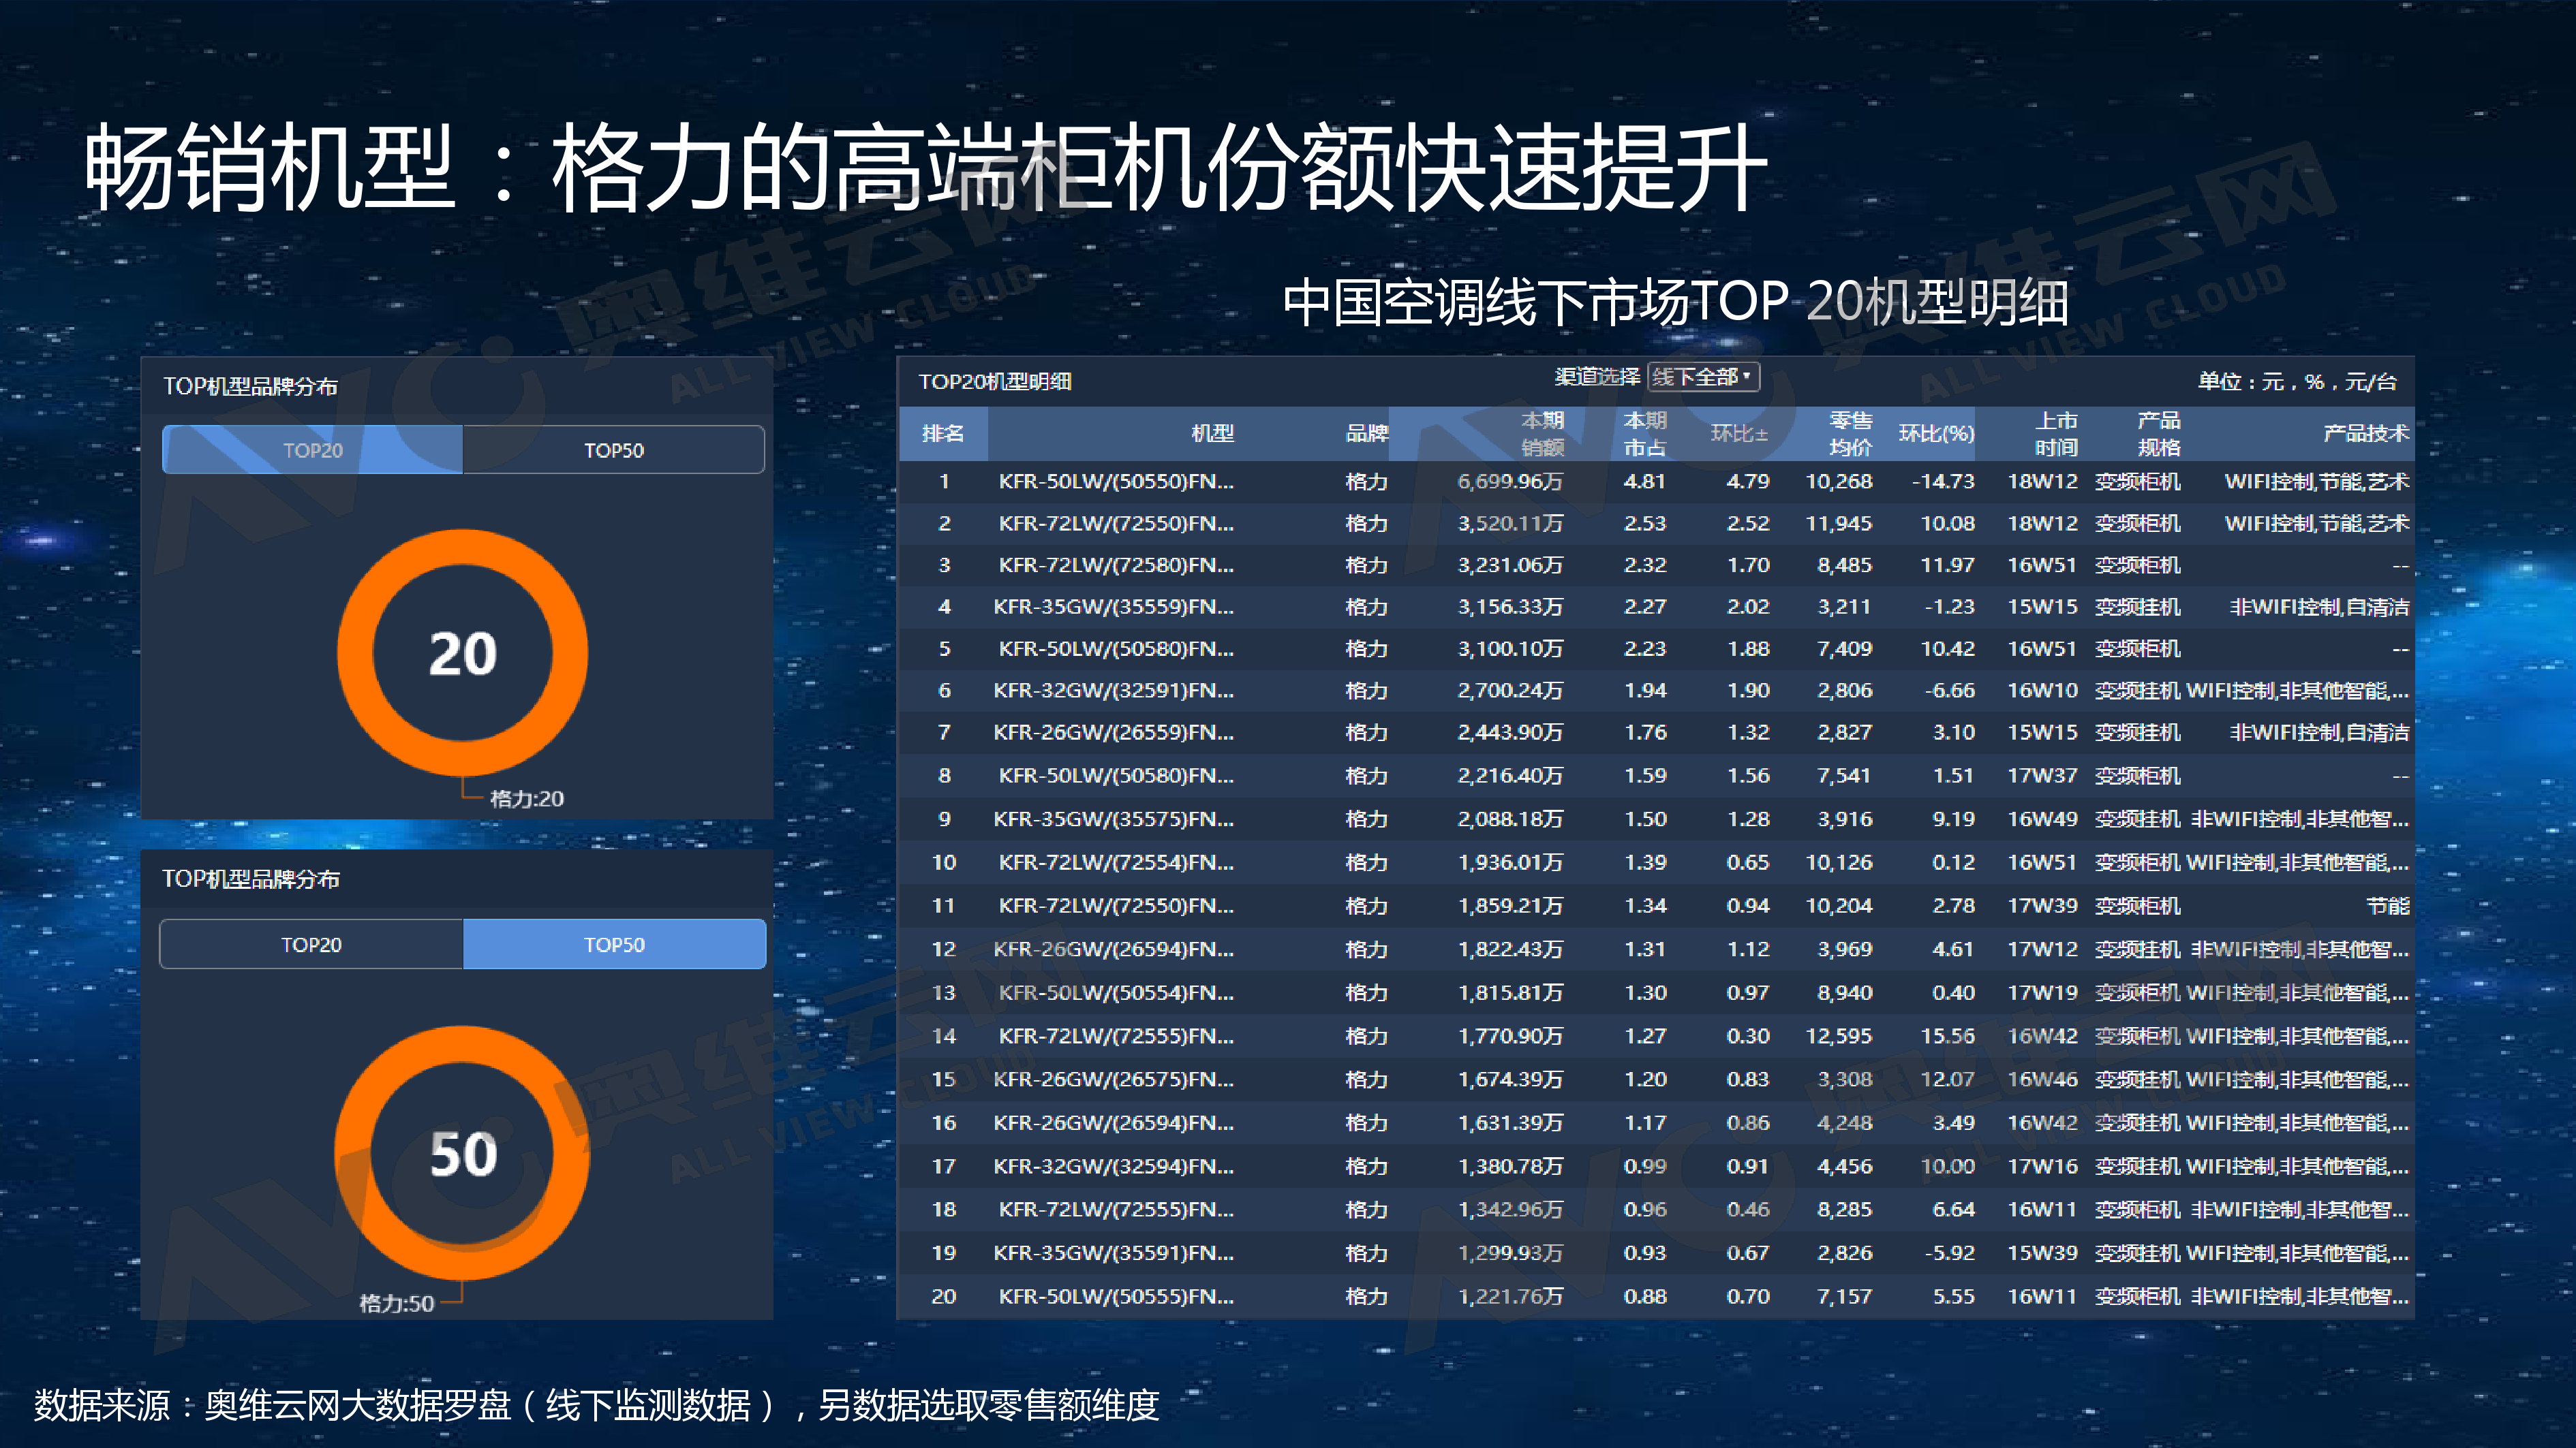Click rank 14 model KFR-72LW/(72555)FN
The image size is (2576, 1448).
pyautogui.click(x=1115, y=1037)
